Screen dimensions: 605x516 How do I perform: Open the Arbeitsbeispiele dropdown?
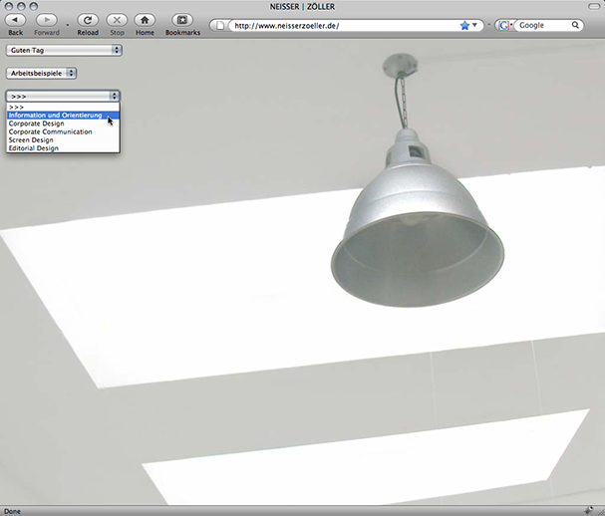41,73
